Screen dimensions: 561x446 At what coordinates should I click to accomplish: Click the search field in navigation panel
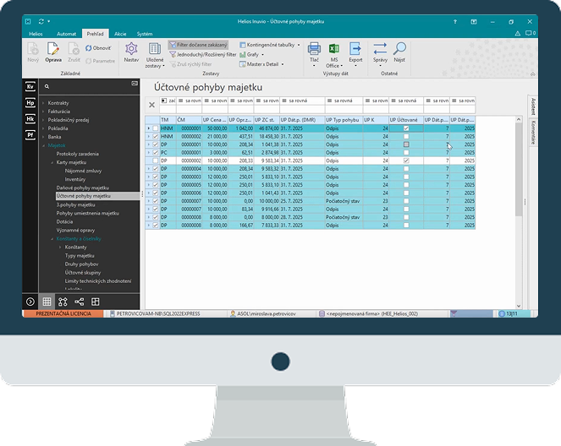[x=89, y=86]
